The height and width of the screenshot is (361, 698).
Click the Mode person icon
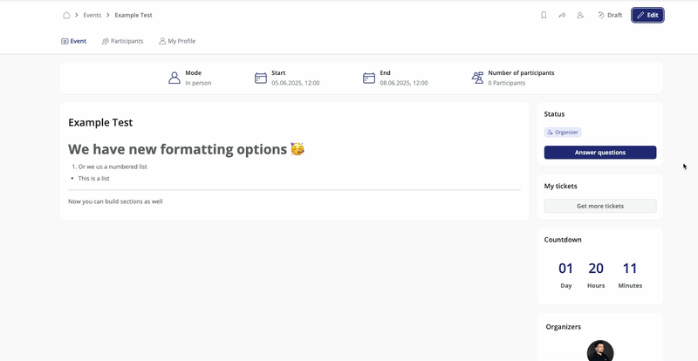click(174, 78)
